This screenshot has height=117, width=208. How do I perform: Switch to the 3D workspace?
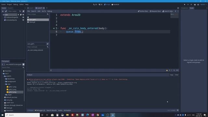coord(100,5)
